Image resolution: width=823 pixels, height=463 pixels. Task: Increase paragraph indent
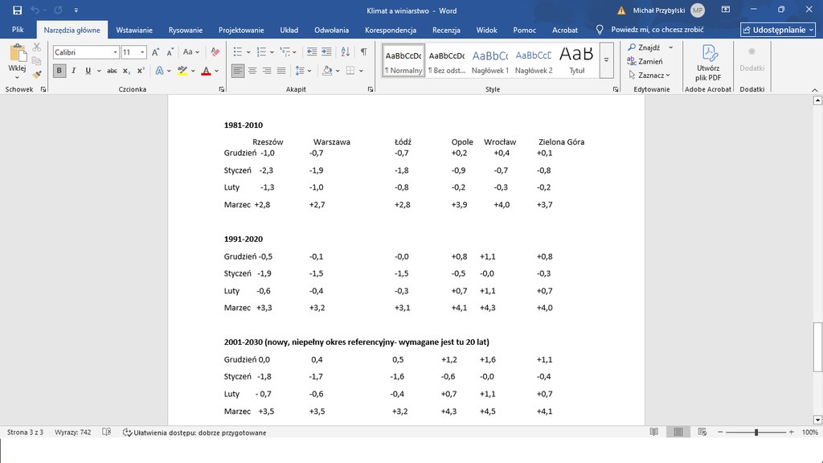(x=326, y=51)
